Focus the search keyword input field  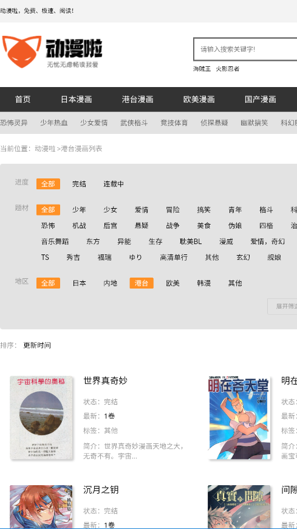click(x=245, y=49)
